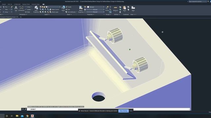Image resolution: width=211 pixels, height=118 pixels.
Task: Open the Express Tools ribbon tab
Action: pos(26,4)
